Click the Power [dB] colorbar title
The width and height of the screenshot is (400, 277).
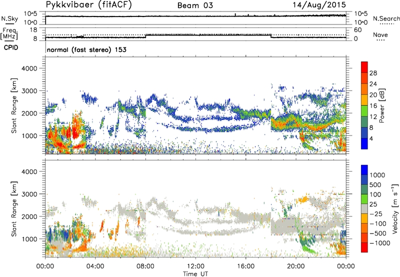pyautogui.click(x=381, y=105)
